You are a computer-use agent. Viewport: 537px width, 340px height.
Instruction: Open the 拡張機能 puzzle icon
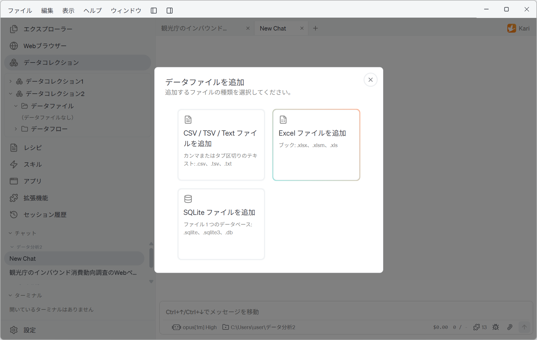[x=14, y=198]
